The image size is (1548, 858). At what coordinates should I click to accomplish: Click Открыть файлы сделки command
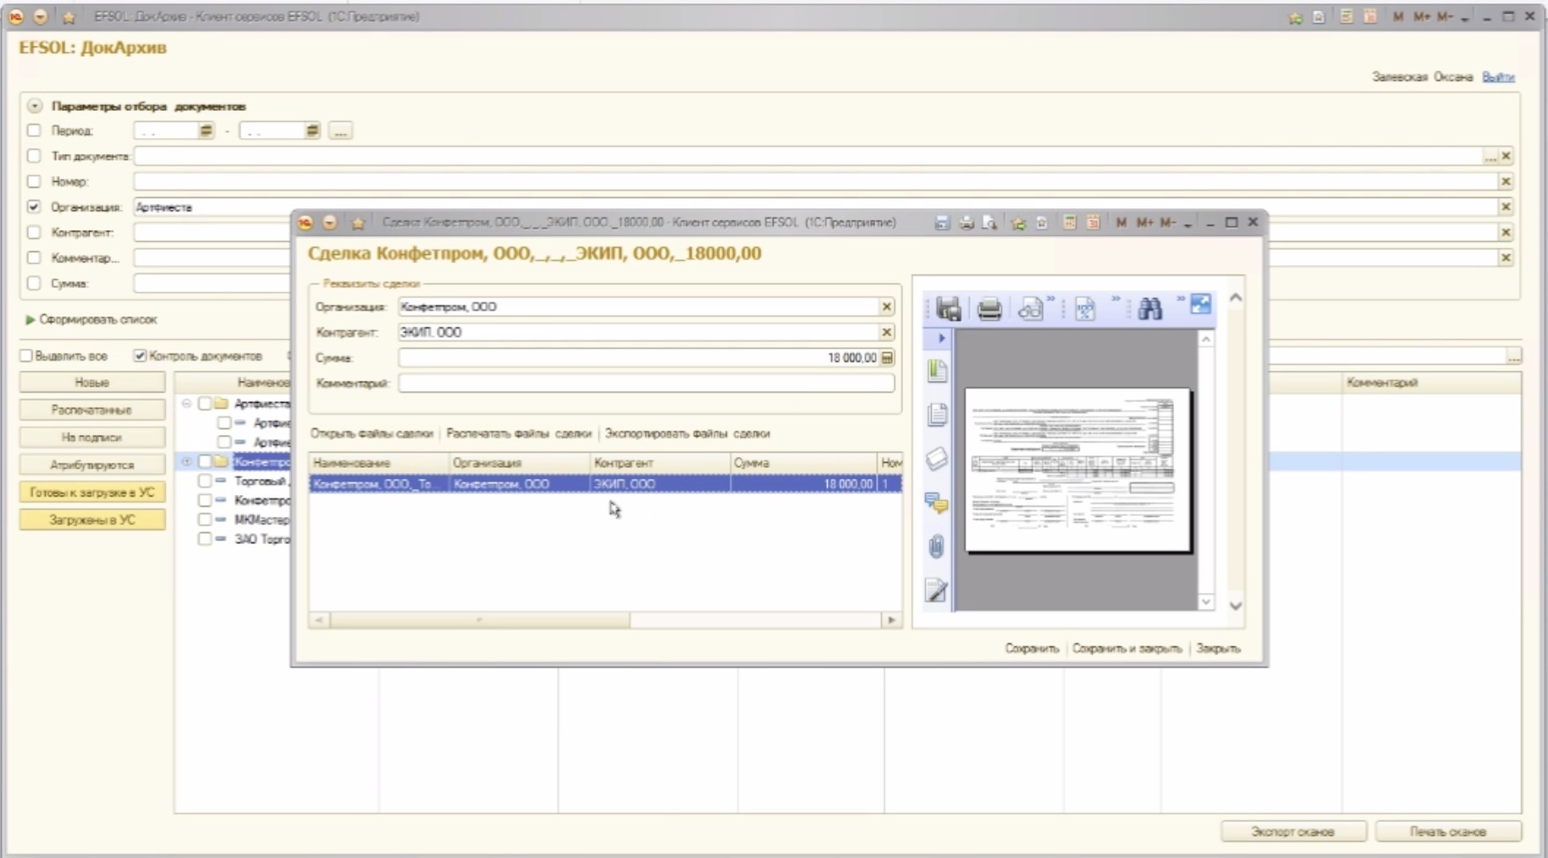coord(371,433)
